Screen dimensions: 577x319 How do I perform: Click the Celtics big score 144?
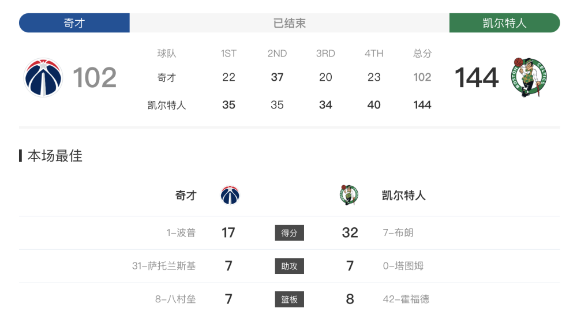[x=477, y=78]
